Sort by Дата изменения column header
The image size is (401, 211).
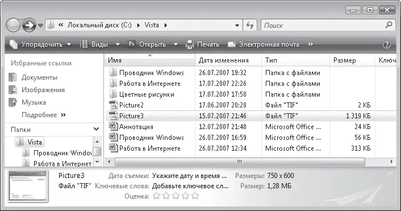tap(229, 60)
